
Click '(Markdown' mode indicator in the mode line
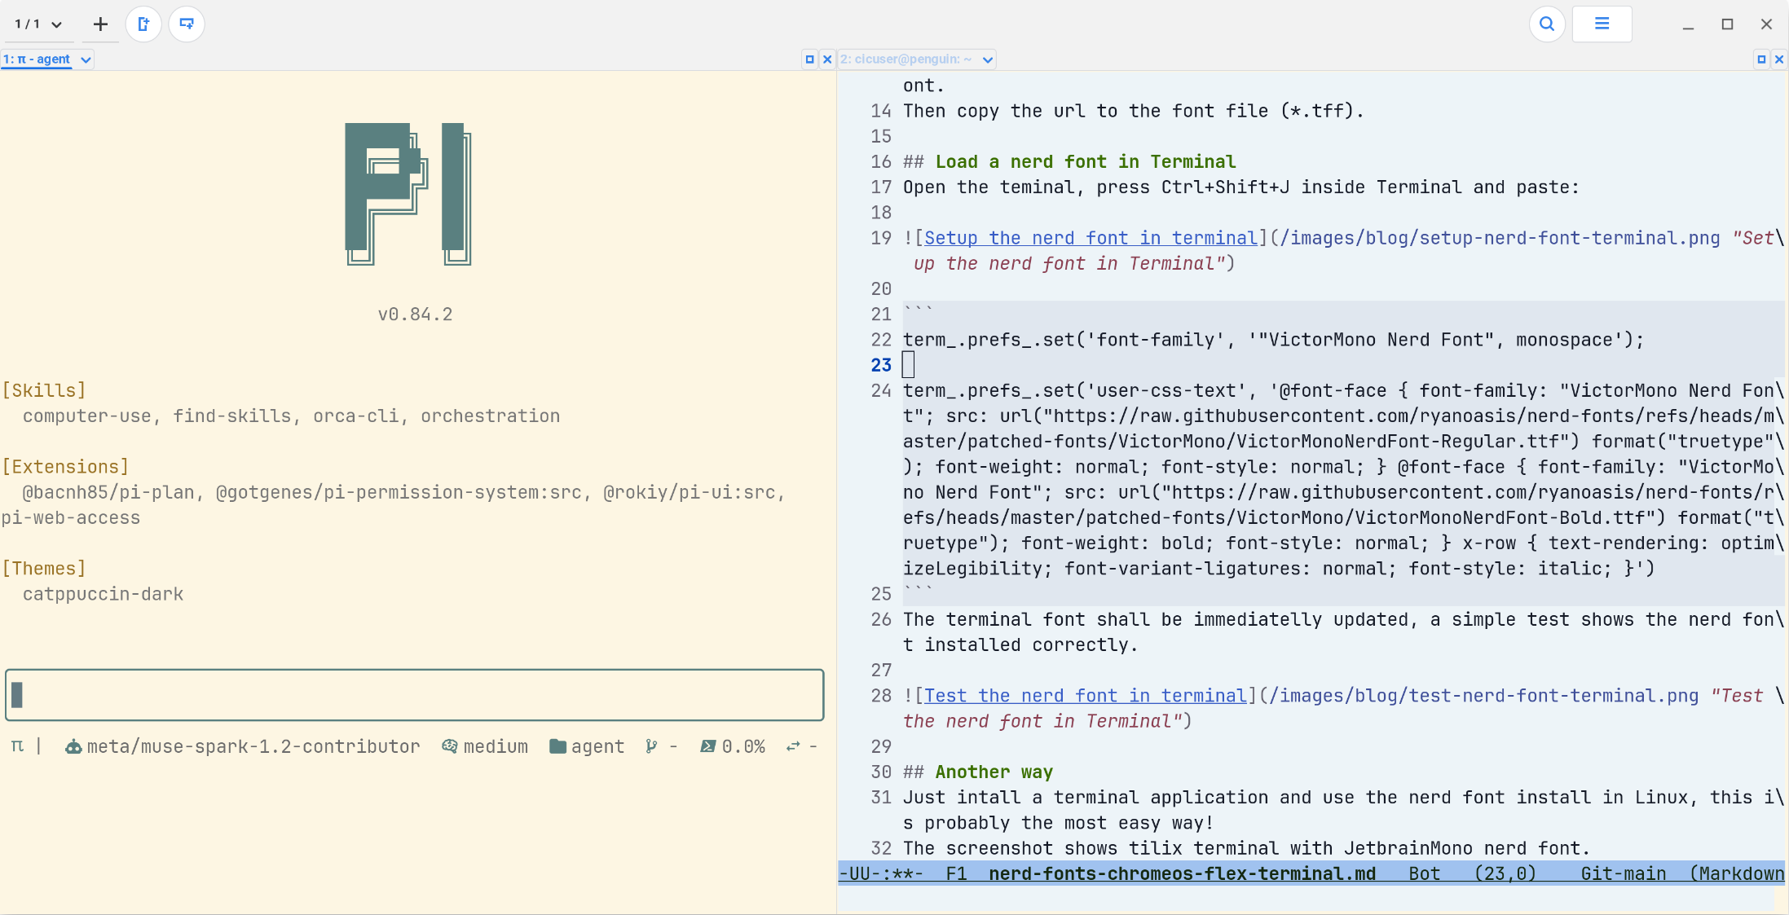pos(1736,873)
